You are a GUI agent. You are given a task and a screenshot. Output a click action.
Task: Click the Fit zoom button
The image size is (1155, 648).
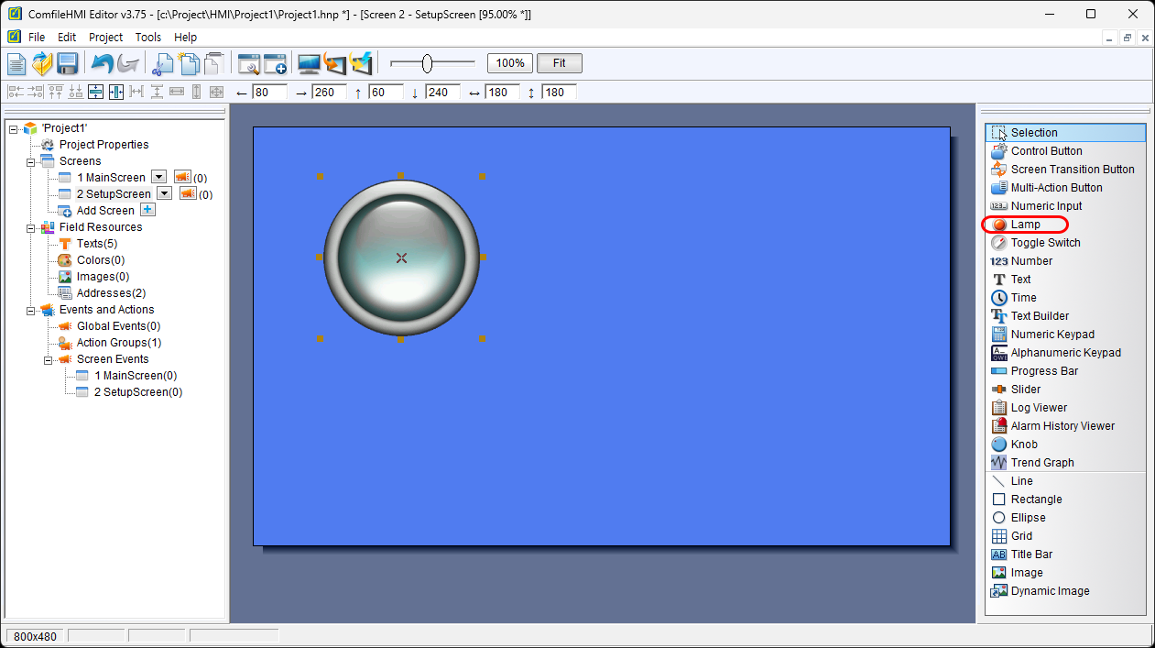[x=559, y=63]
